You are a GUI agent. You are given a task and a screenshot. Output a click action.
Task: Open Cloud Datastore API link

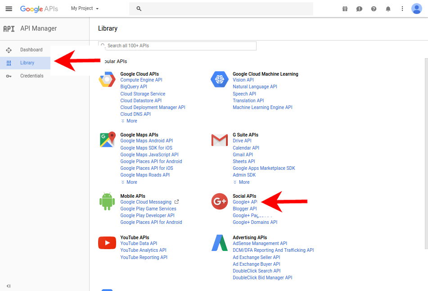point(141,100)
